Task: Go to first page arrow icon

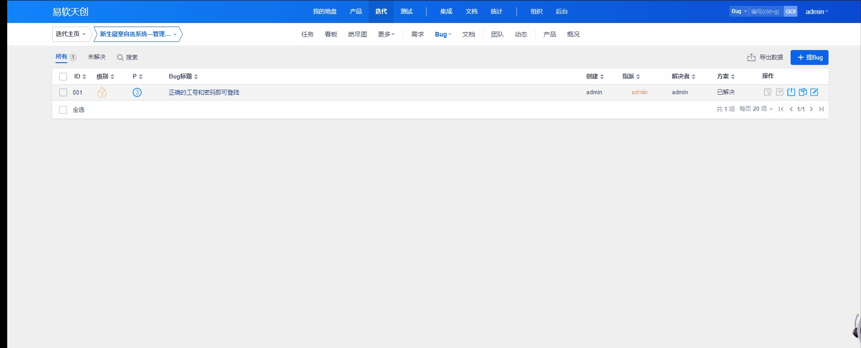Action: (781, 109)
